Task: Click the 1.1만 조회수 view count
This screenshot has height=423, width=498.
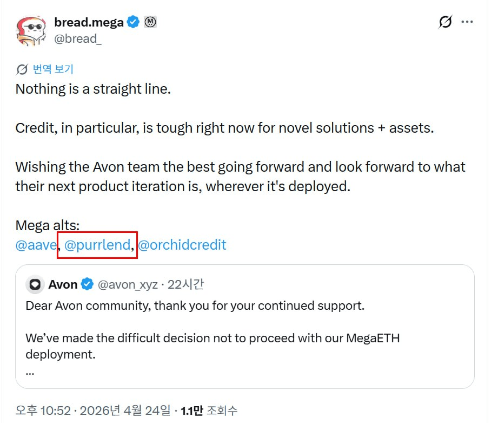Action: [x=209, y=411]
